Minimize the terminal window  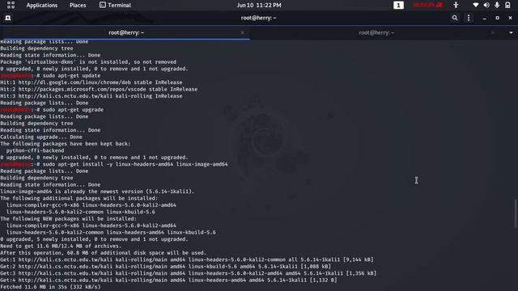click(485, 18)
